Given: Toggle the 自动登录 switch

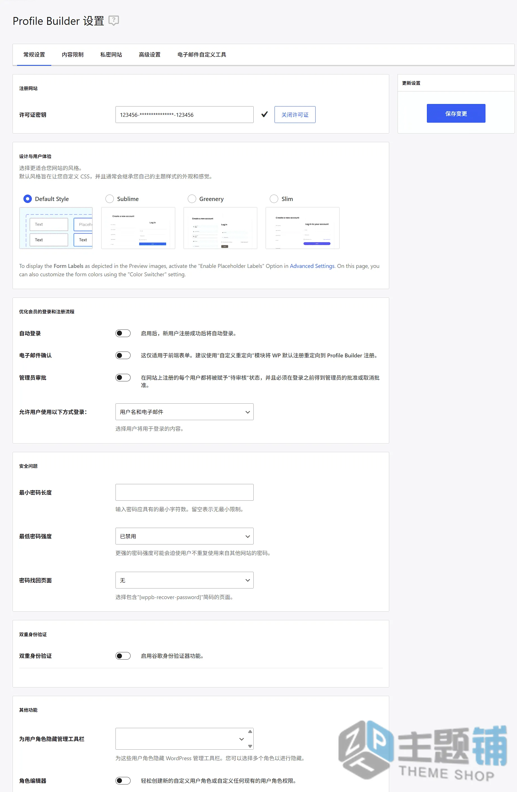Looking at the screenshot, I should coord(123,333).
